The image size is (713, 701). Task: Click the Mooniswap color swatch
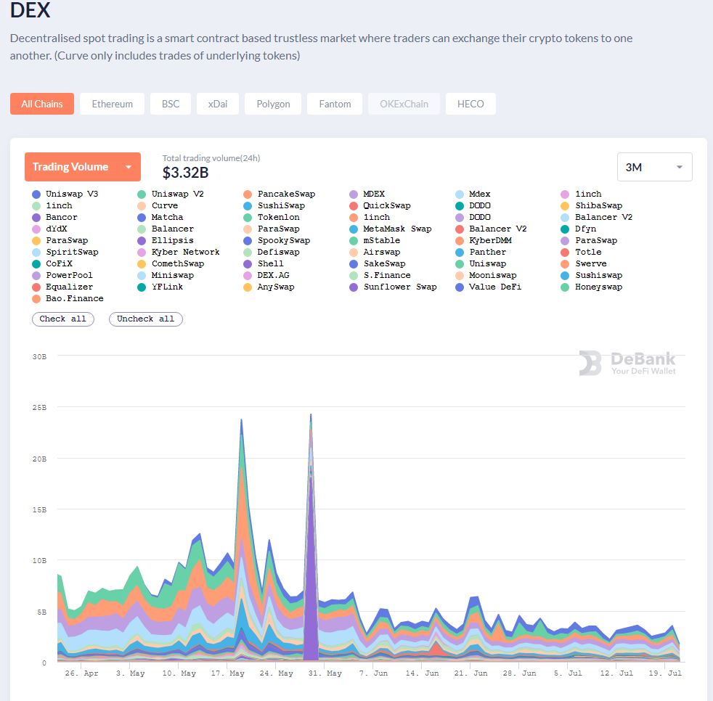pyautogui.click(x=460, y=276)
